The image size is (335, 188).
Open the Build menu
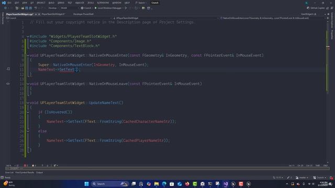tap(51, 3)
